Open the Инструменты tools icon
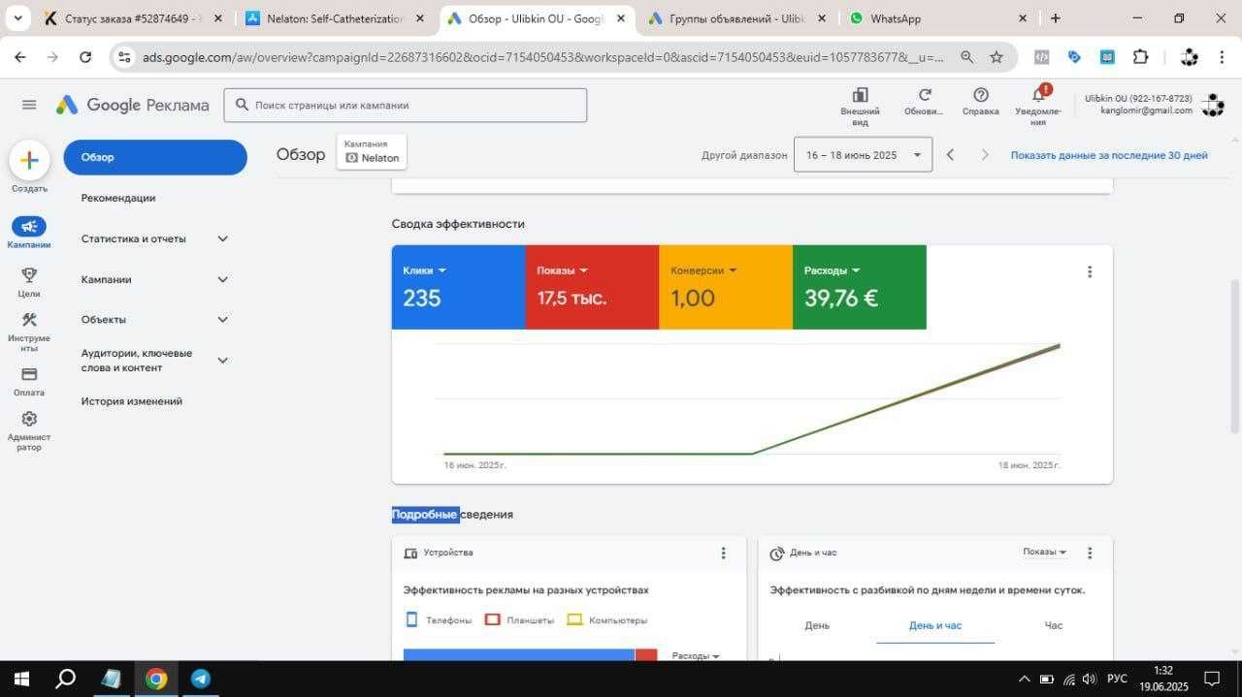The height and width of the screenshot is (697, 1242). click(29, 319)
